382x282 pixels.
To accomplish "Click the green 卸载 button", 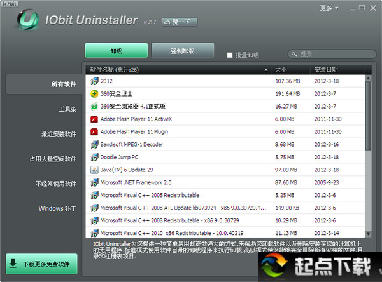I will tap(117, 51).
